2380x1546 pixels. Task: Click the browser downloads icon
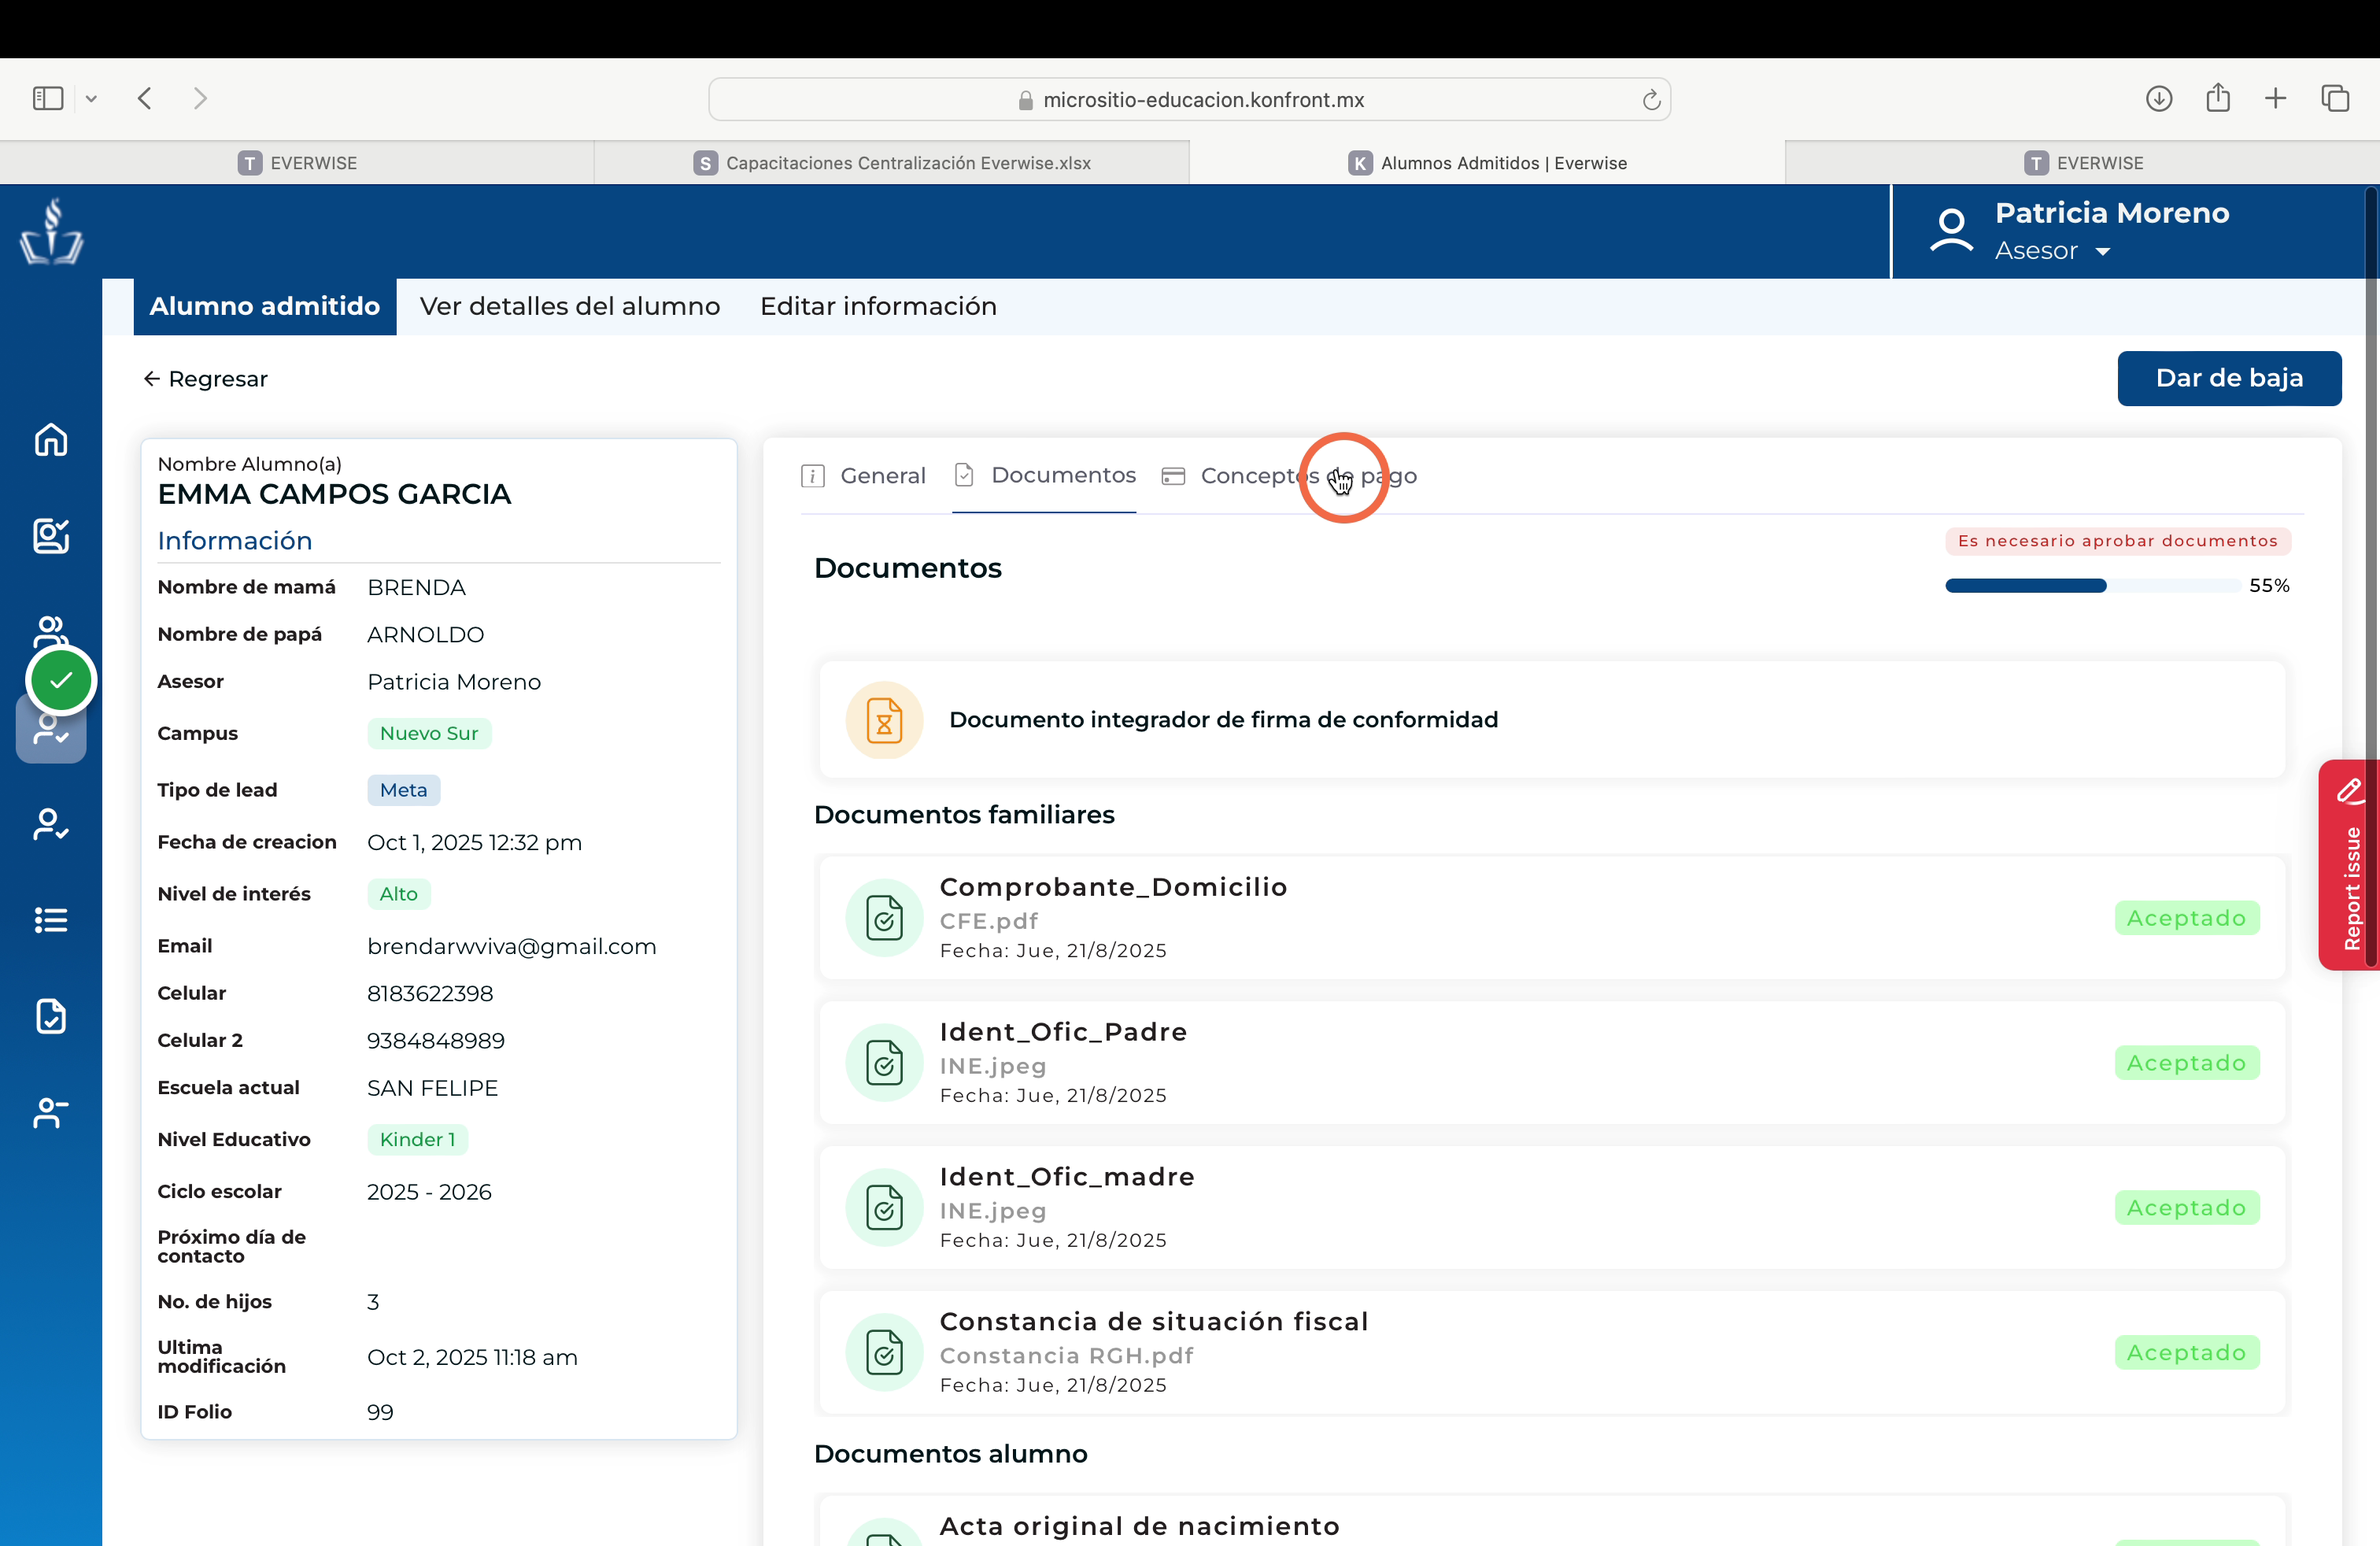pyautogui.click(x=2159, y=98)
